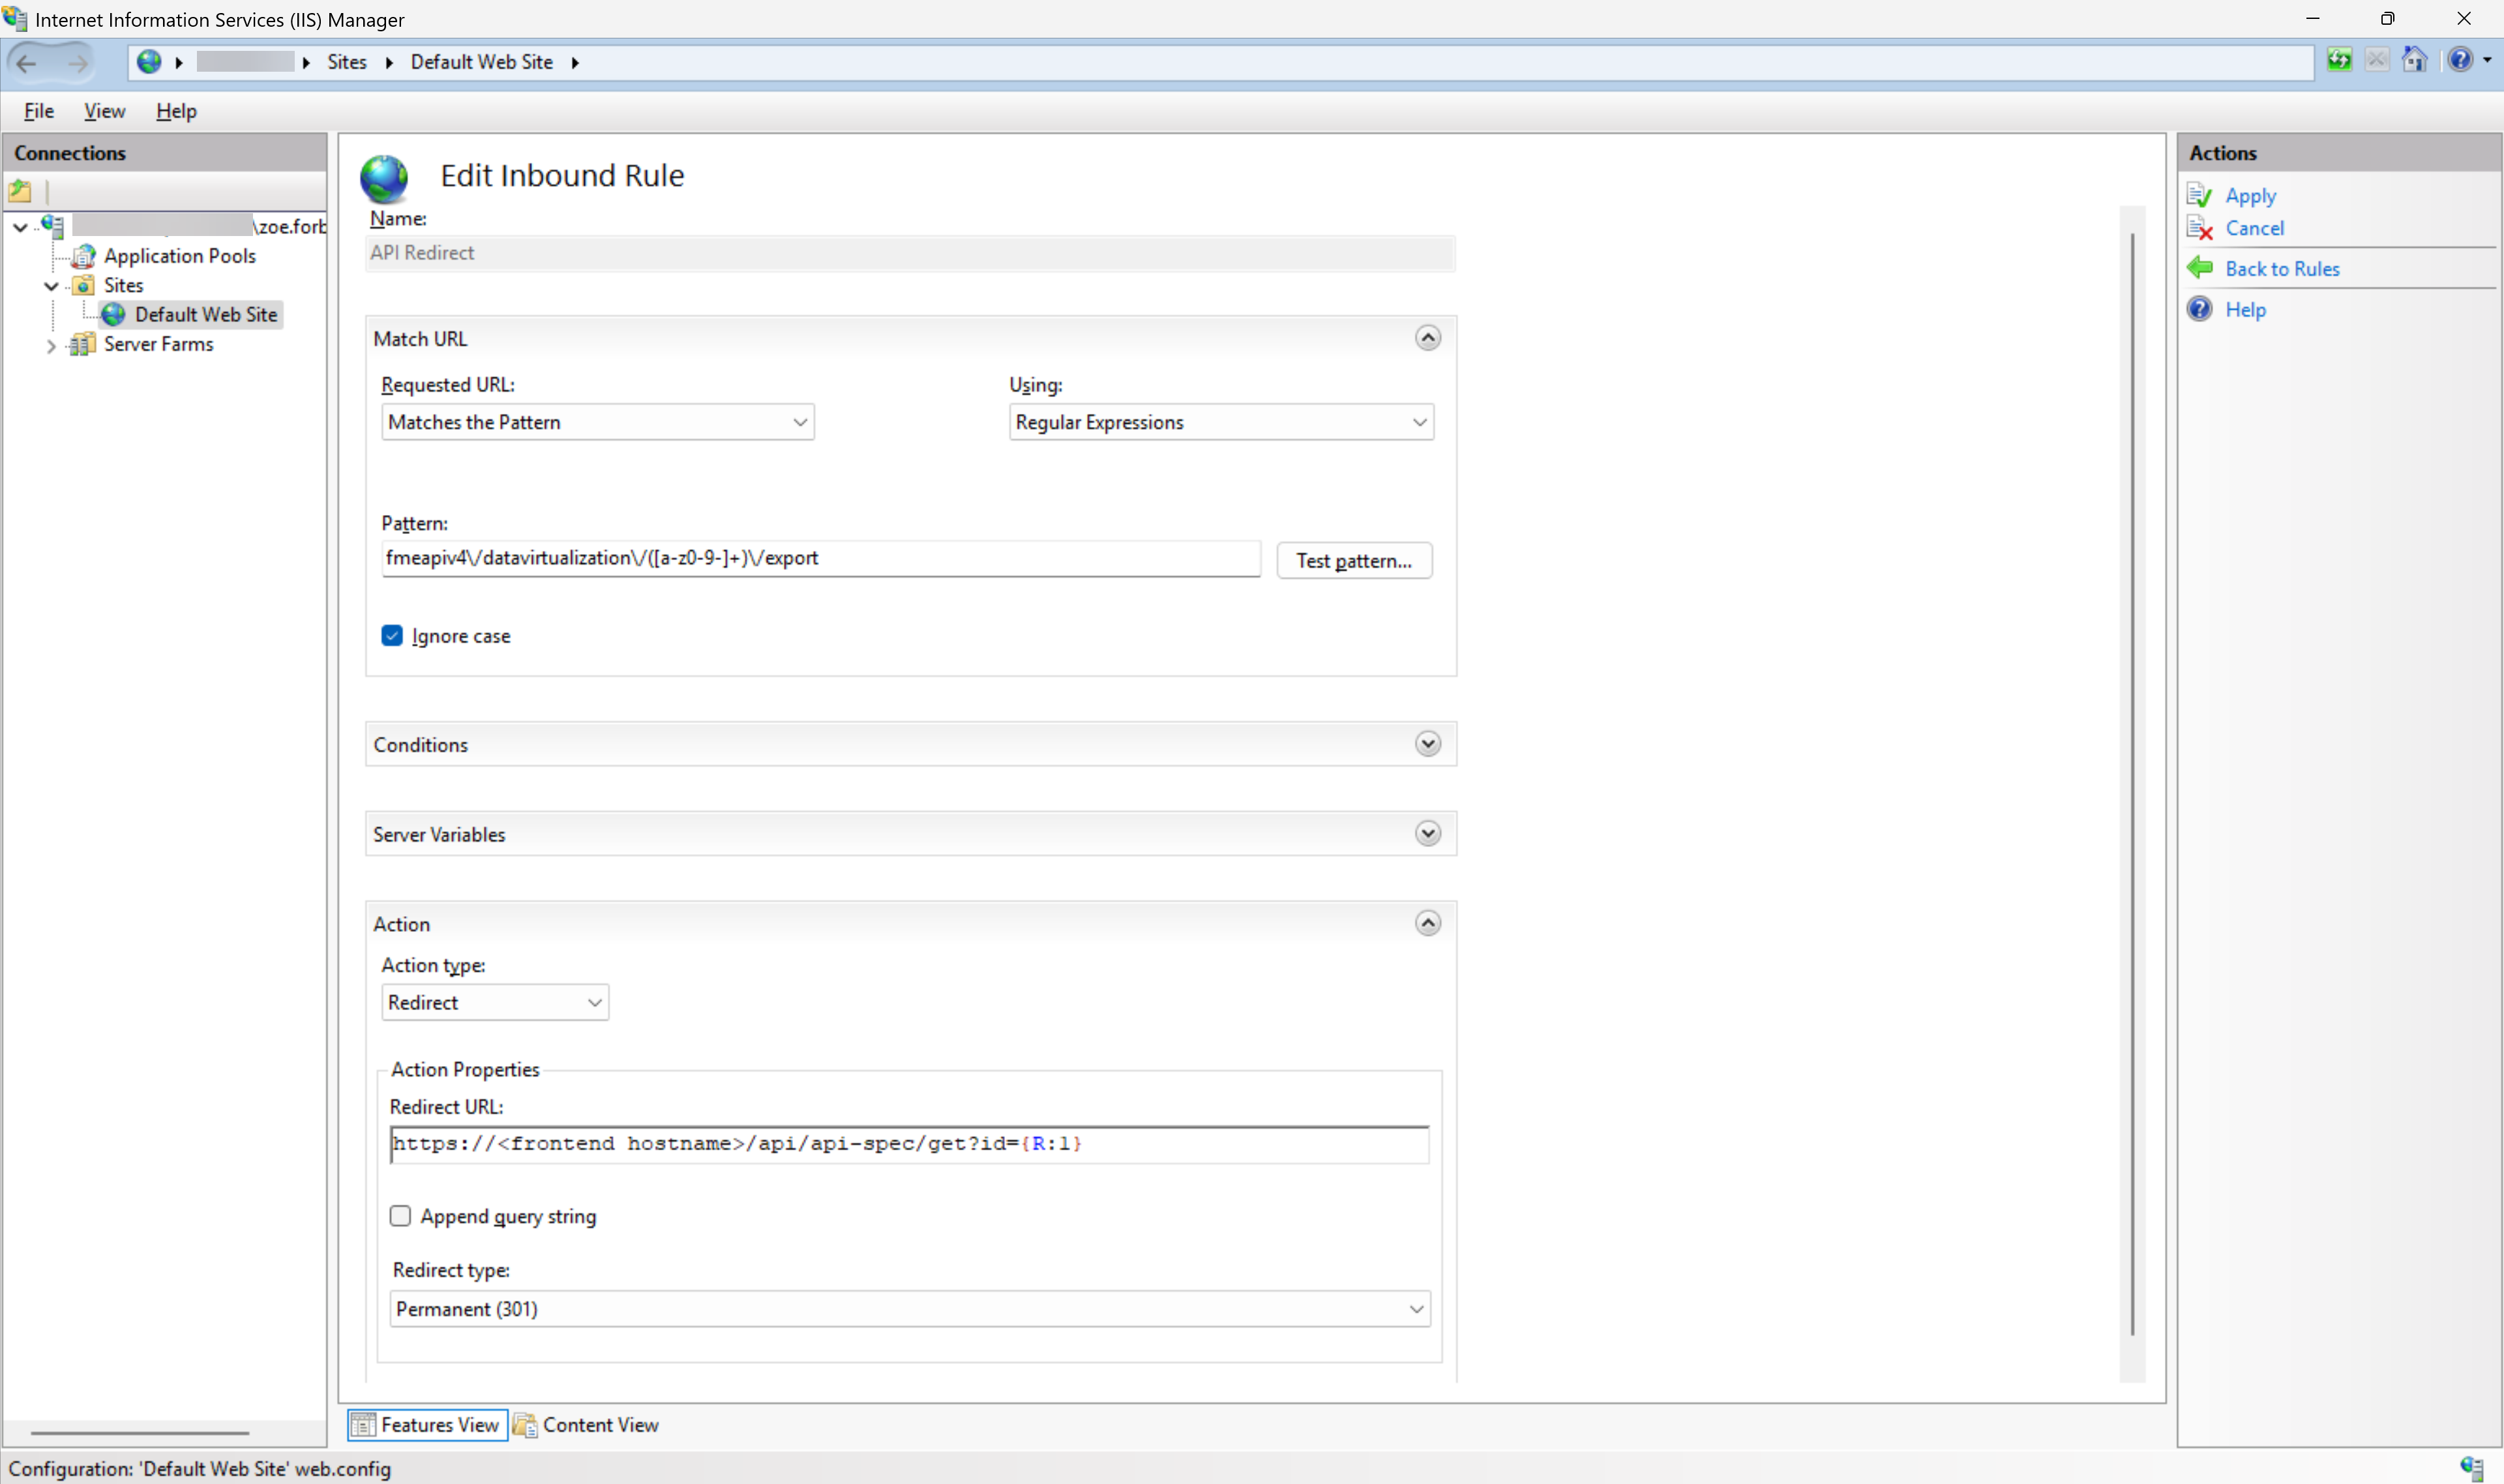Open the View menu
2504x1484 pixels.
coord(104,111)
